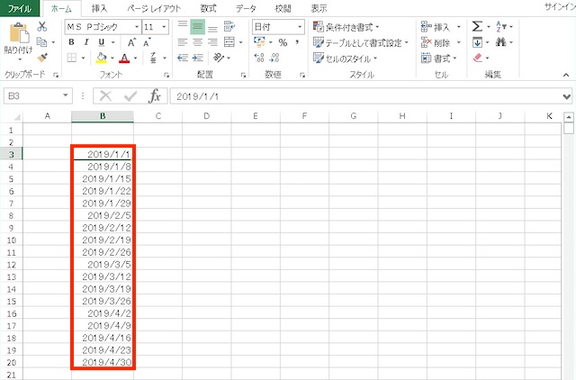The image size is (576, 380).
Task: Expand the formula bar with chevron
Action: (567, 95)
